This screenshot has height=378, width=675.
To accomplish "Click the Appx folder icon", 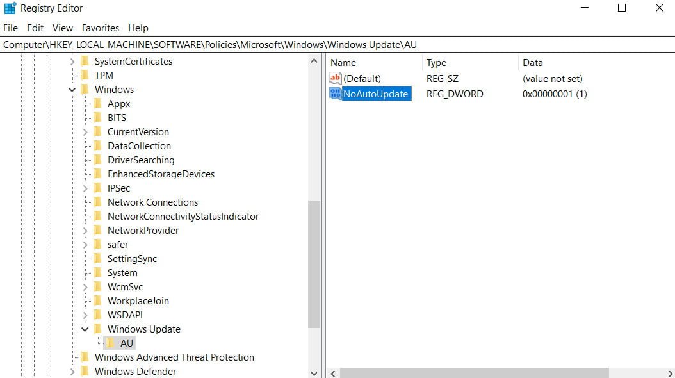I will point(98,103).
